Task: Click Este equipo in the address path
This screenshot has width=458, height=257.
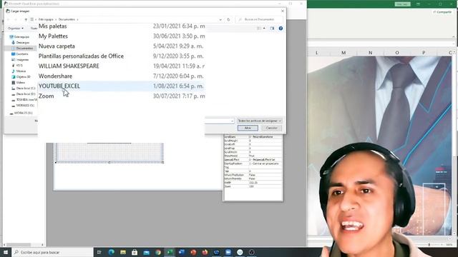Action: 46,19
